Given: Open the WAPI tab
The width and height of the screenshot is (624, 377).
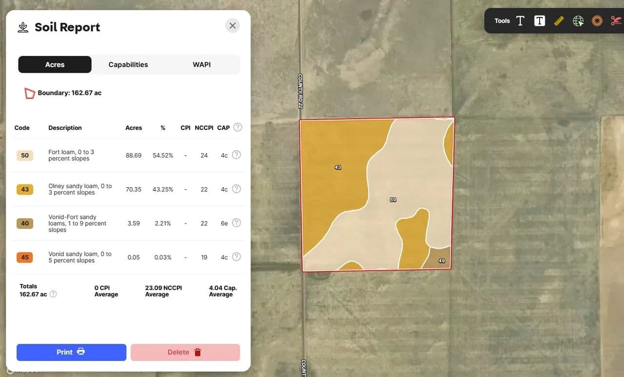Looking at the screenshot, I should 201,65.
